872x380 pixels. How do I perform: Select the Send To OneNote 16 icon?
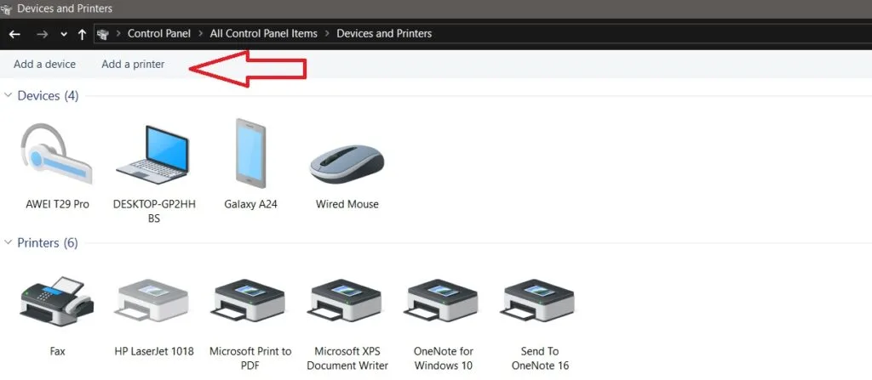click(x=539, y=301)
